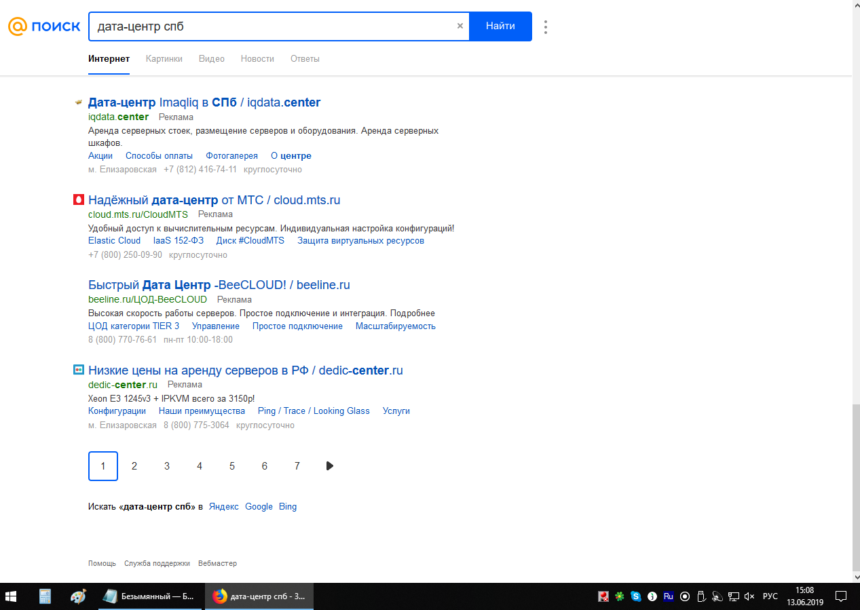Go to results page 5

(232, 466)
